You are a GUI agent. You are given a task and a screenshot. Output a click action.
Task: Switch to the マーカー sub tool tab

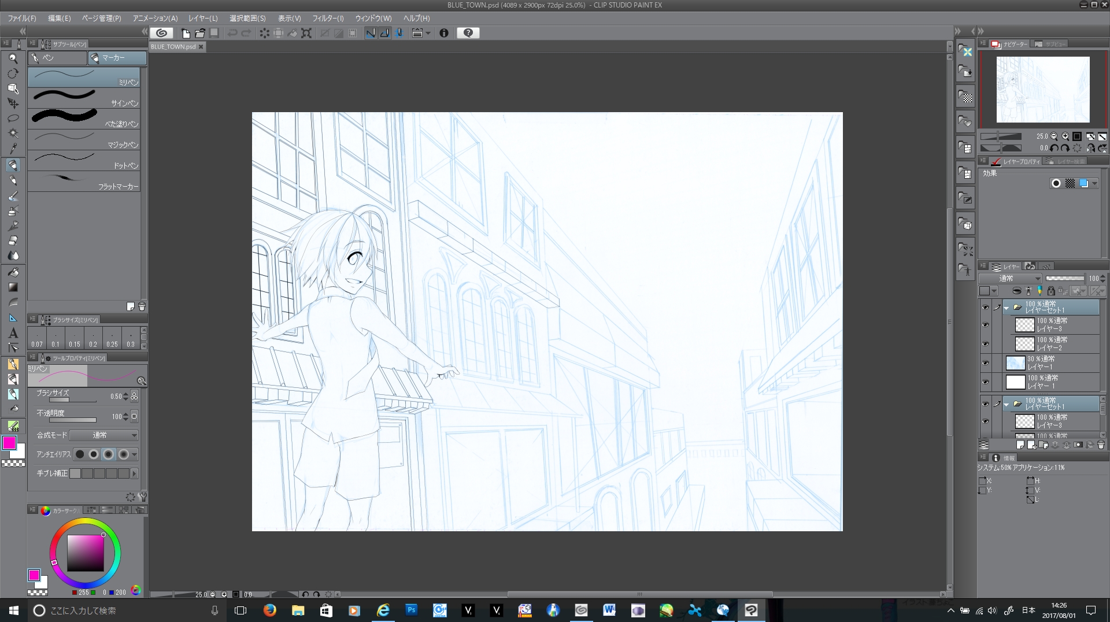[117, 58]
